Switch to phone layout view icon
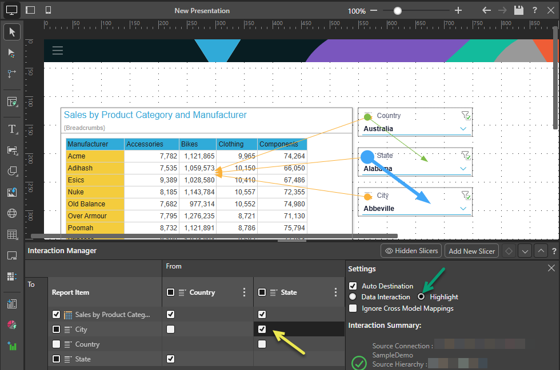This screenshot has height=370, width=560. 48,10
